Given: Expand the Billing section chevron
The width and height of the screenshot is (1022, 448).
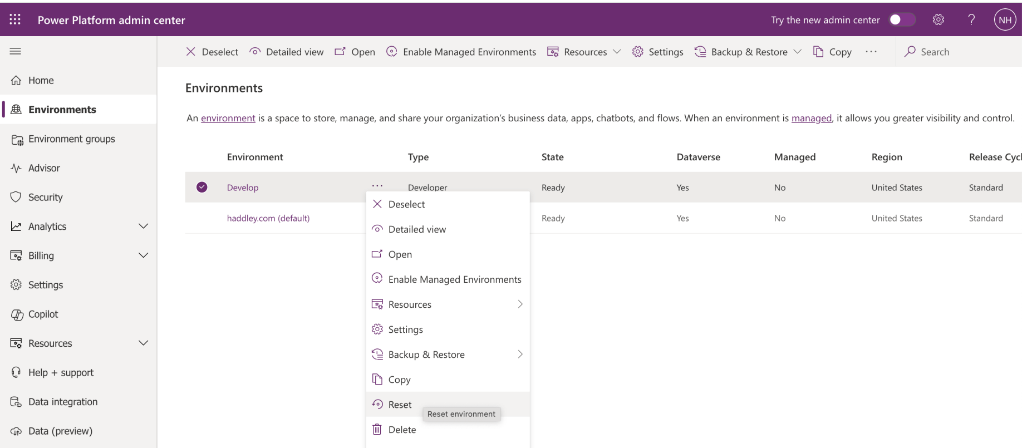Looking at the screenshot, I should point(143,255).
